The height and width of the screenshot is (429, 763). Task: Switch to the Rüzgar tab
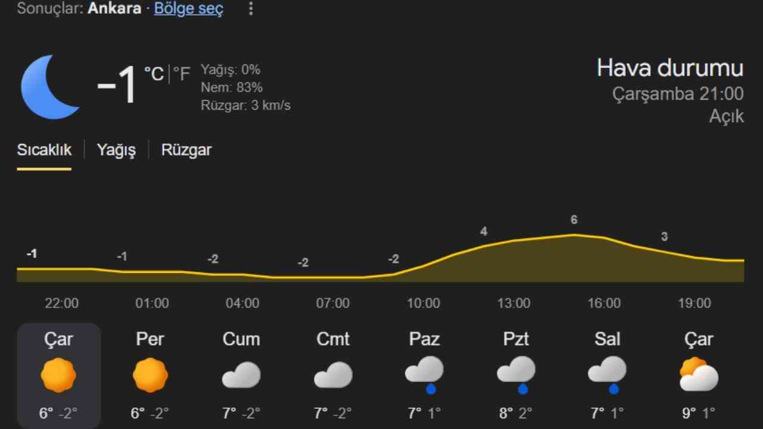pyautogui.click(x=186, y=150)
